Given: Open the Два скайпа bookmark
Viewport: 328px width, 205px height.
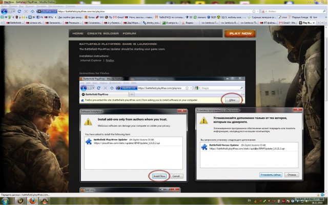Looking at the screenshot, I should pyautogui.click(x=68, y=17).
